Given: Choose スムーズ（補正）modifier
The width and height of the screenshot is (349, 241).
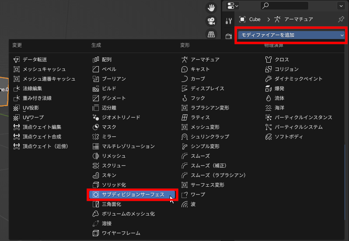Looking at the screenshot, I should [x=204, y=166].
